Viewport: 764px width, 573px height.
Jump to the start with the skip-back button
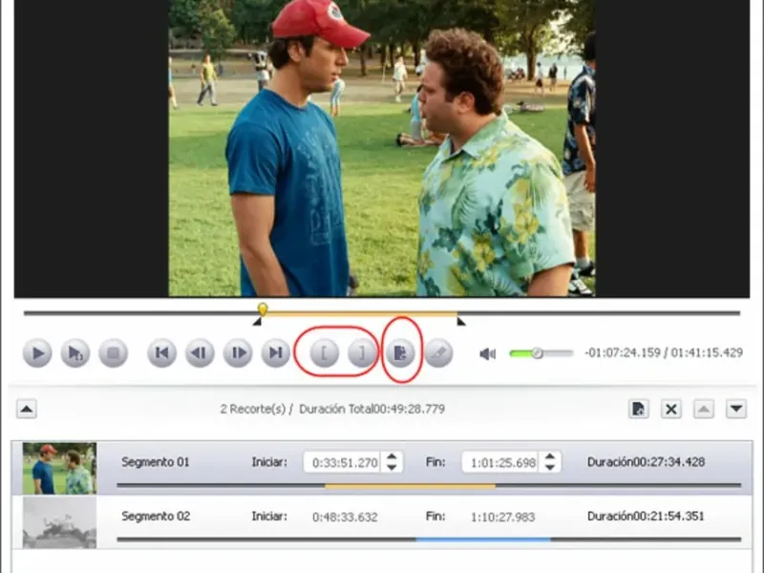[x=161, y=352]
